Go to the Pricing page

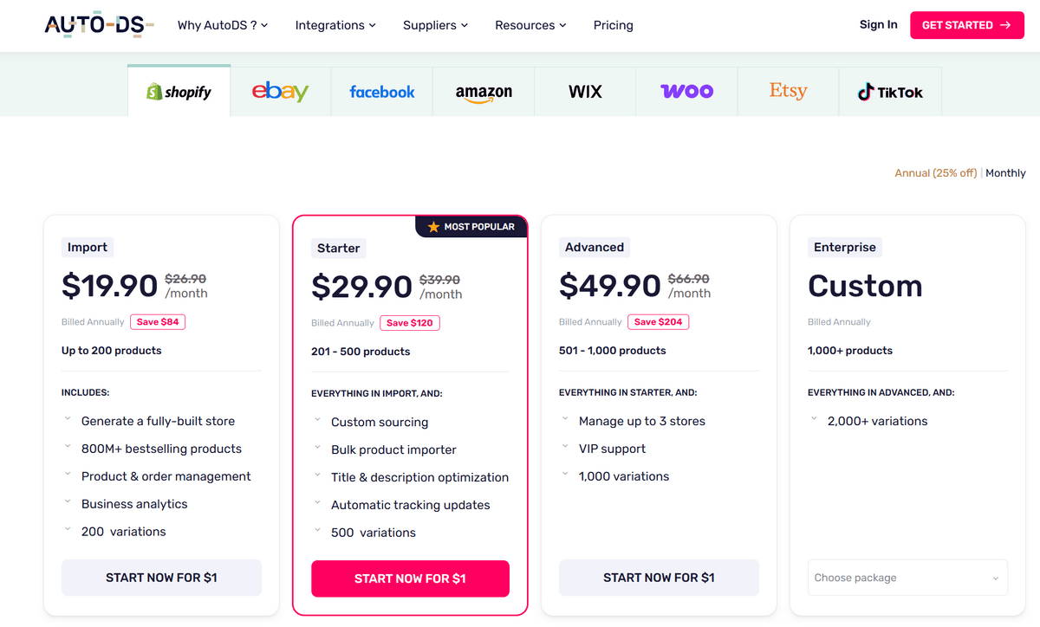[613, 25]
